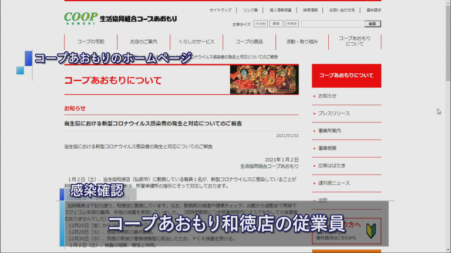
Task: Click the 資料請求はこちらから banner
Action: (346, 231)
